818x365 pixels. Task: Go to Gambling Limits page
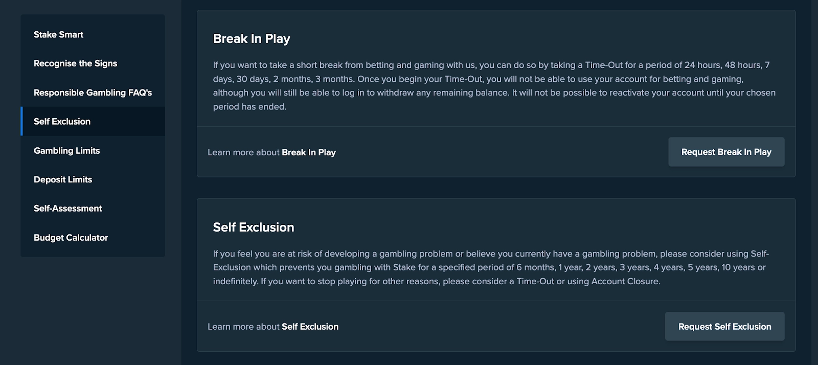coord(66,151)
